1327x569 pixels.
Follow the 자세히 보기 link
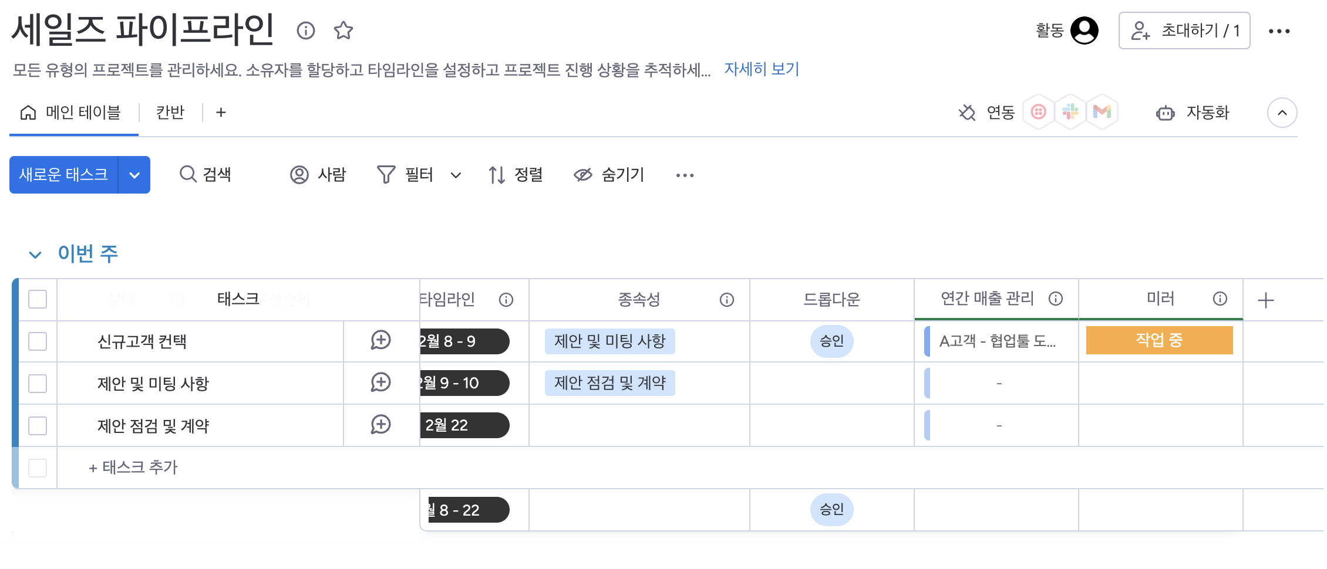(762, 69)
